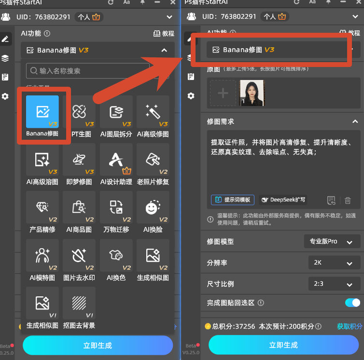Open the Banana修图 V3 selector in right panel
Screen dimensions: 364x360
(x=283, y=50)
